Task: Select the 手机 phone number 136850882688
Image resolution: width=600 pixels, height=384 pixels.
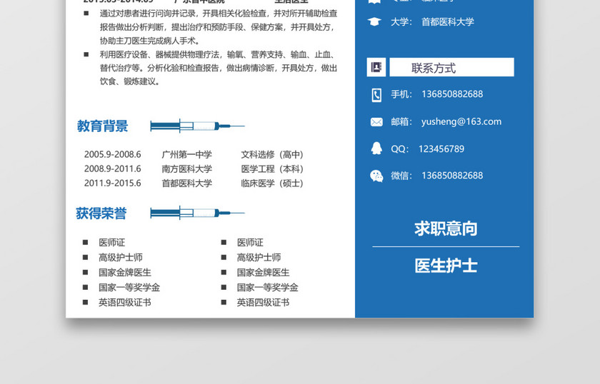Action: [x=452, y=94]
